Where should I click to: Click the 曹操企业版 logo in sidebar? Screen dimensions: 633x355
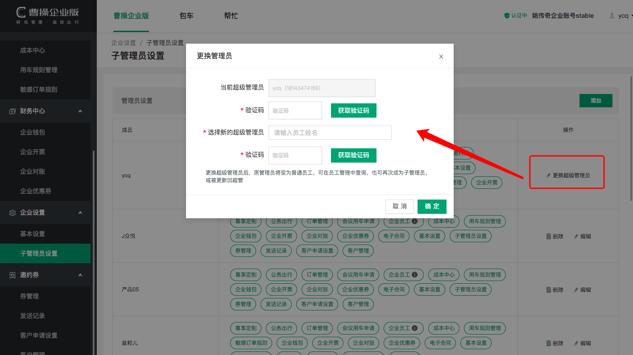click(48, 16)
